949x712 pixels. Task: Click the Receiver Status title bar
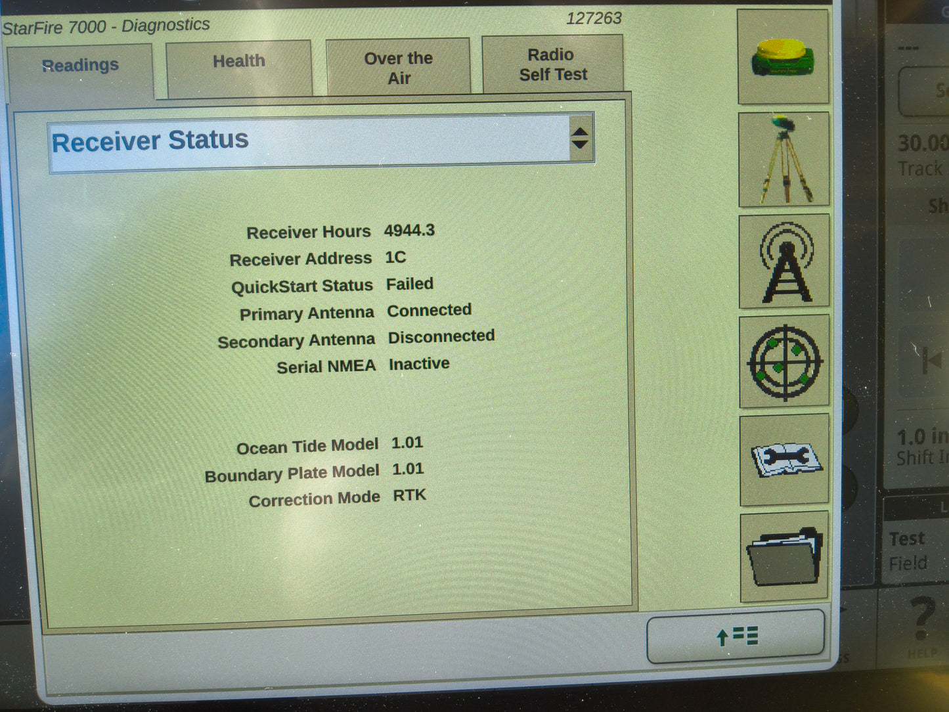(x=152, y=140)
